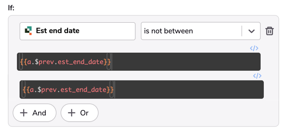Click the plus icon beside And
Image resolution: width=286 pixels, height=130 pixels.
pos(24,113)
